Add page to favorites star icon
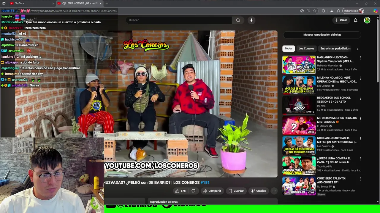380x213 pixels. coord(315,11)
